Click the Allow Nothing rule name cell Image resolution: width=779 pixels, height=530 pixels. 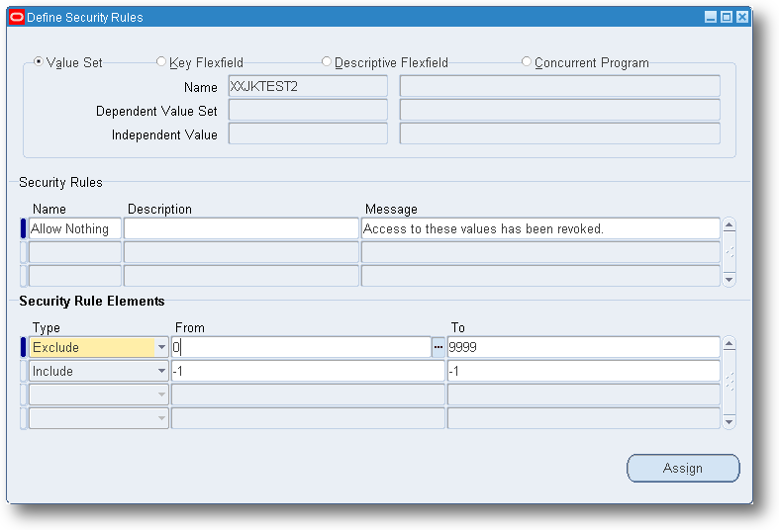point(75,228)
